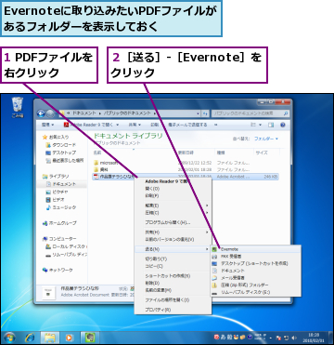
Task: Select ドキュメント under ライブラリ
Action: [61, 184]
